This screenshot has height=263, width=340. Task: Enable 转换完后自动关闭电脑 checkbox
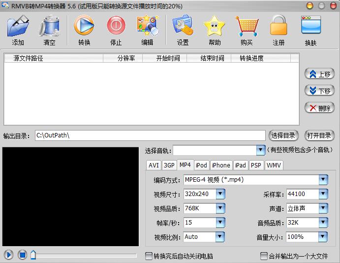coord(149,256)
